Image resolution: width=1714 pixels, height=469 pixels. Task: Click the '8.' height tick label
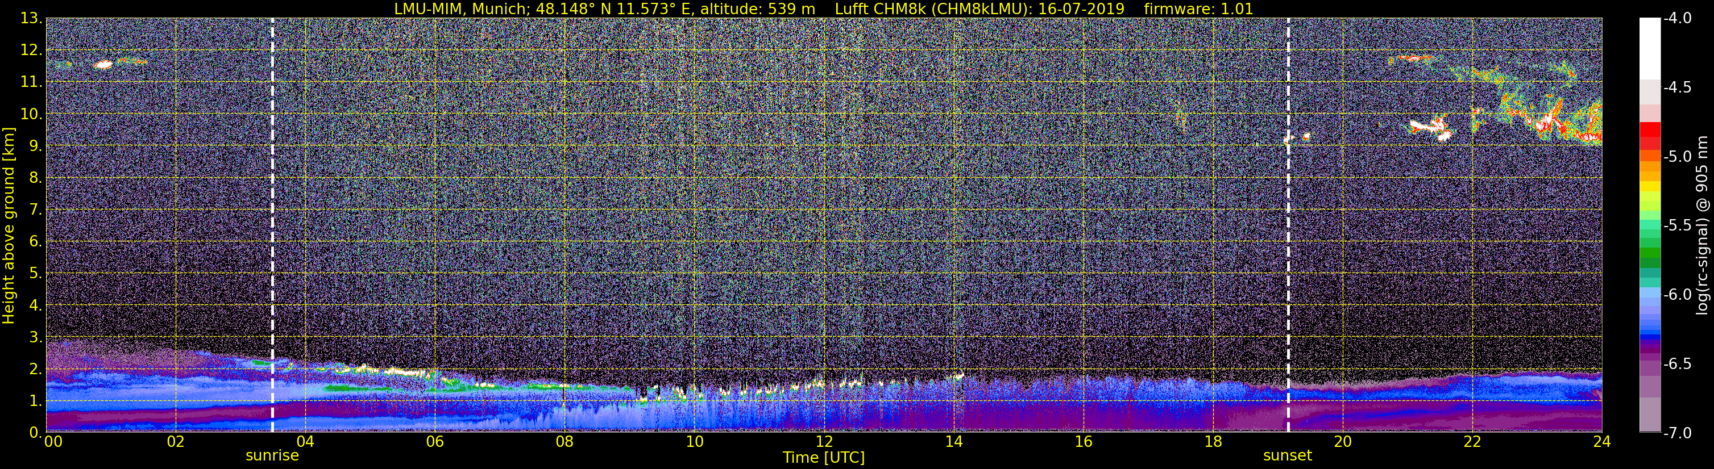35,178
